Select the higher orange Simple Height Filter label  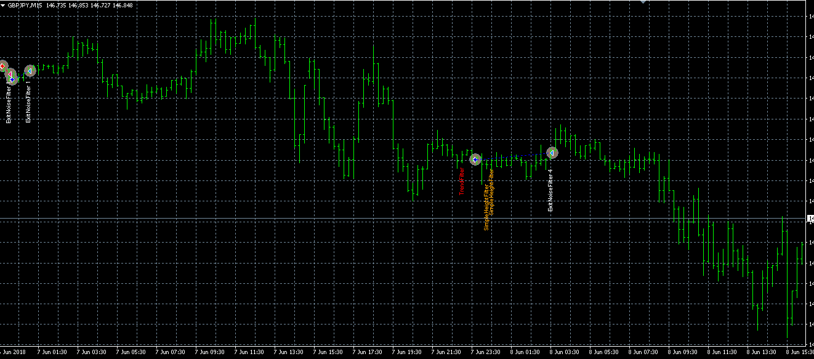(491, 192)
